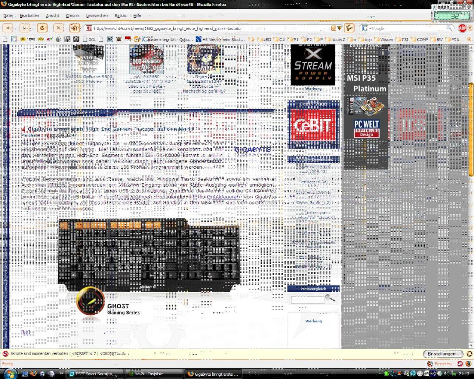Expand the CSI bookmark folder
This screenshot has width=474, height=379.
[x=402, y=39]
